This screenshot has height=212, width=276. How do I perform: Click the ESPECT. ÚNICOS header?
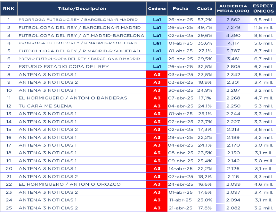(263, 8)
